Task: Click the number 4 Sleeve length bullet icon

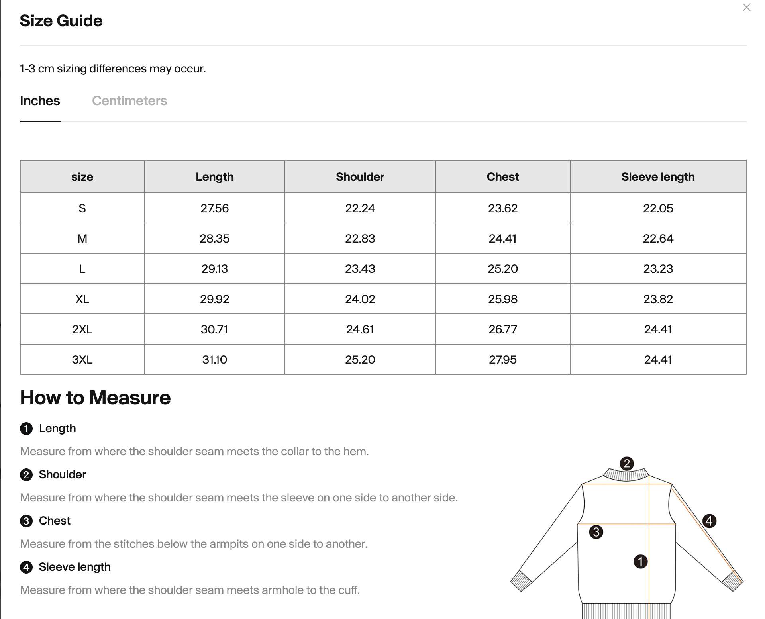Action: coord(26,567)
